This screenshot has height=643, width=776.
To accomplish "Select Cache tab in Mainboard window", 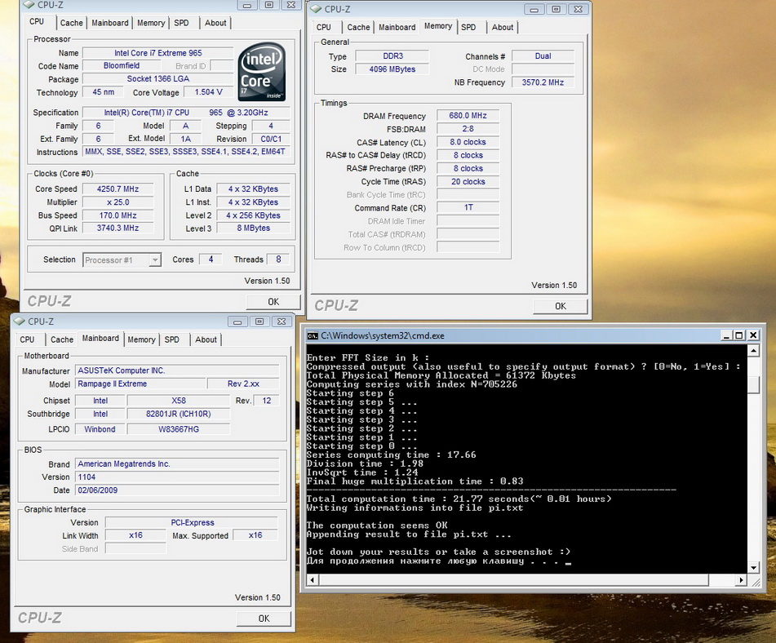I will [x=62, y=339].
